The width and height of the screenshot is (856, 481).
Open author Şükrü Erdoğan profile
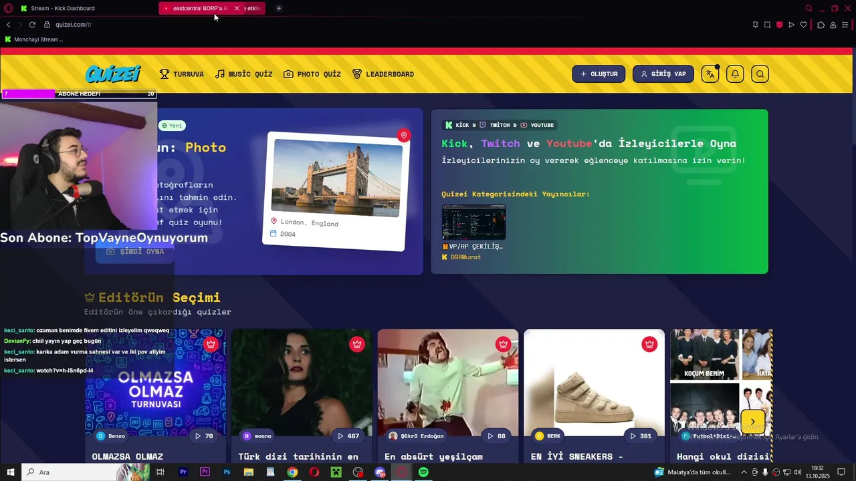pyautogui.click(x=416, y=436)
